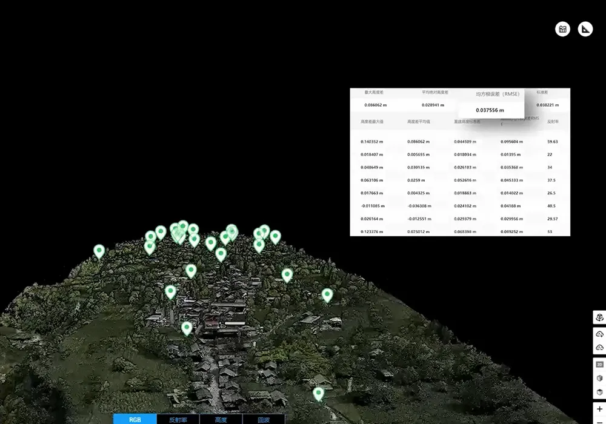Screen dimensions: 606x424
Task: Click the rotating 3D cube view icon
Action: 599,318
